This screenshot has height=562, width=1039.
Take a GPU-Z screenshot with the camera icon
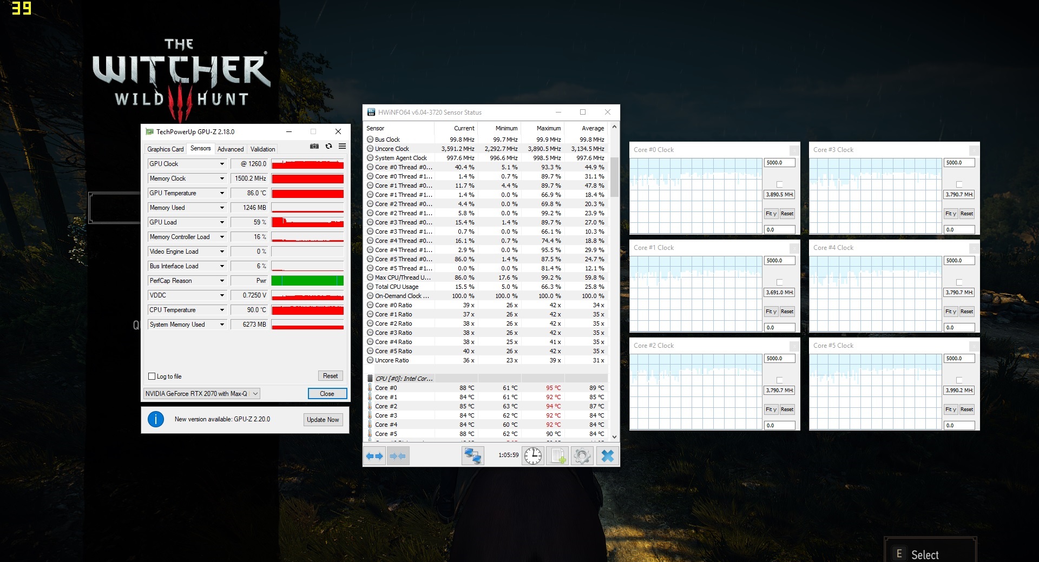click(314, 147)
